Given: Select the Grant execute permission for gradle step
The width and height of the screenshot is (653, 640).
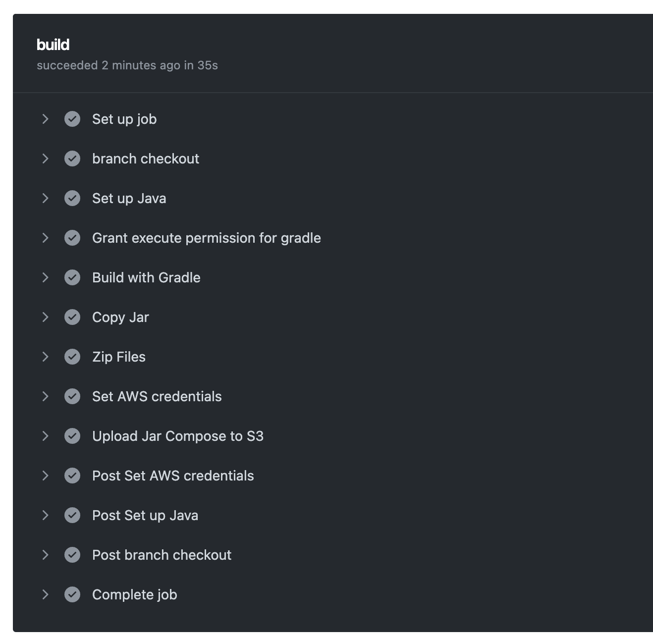Looking at the screenshot, I should (206, 238).
